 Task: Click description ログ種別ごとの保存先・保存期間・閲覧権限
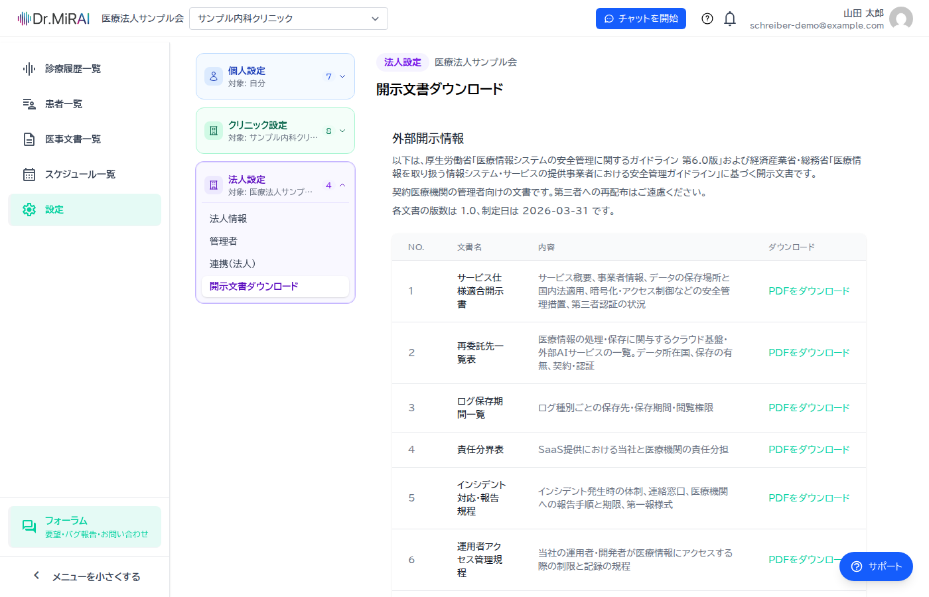pyautogui.click(x=626, y=408)
